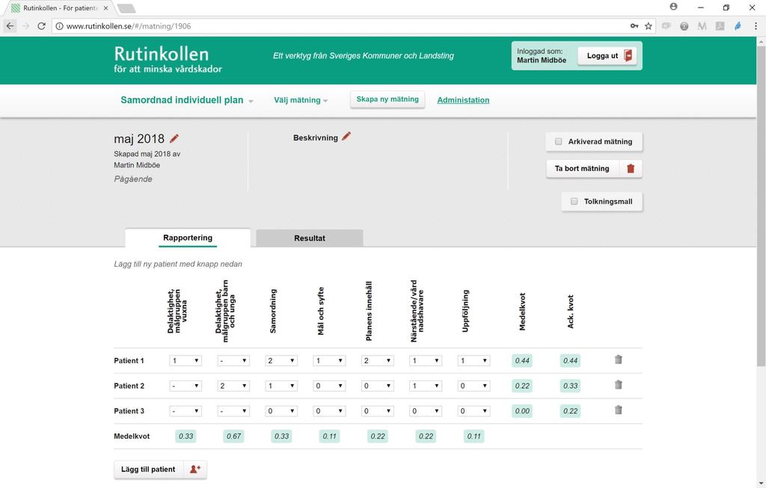The image size is (766, 488).
Task: Close the Rutinkollen browser tab
Action: (105, 8)
